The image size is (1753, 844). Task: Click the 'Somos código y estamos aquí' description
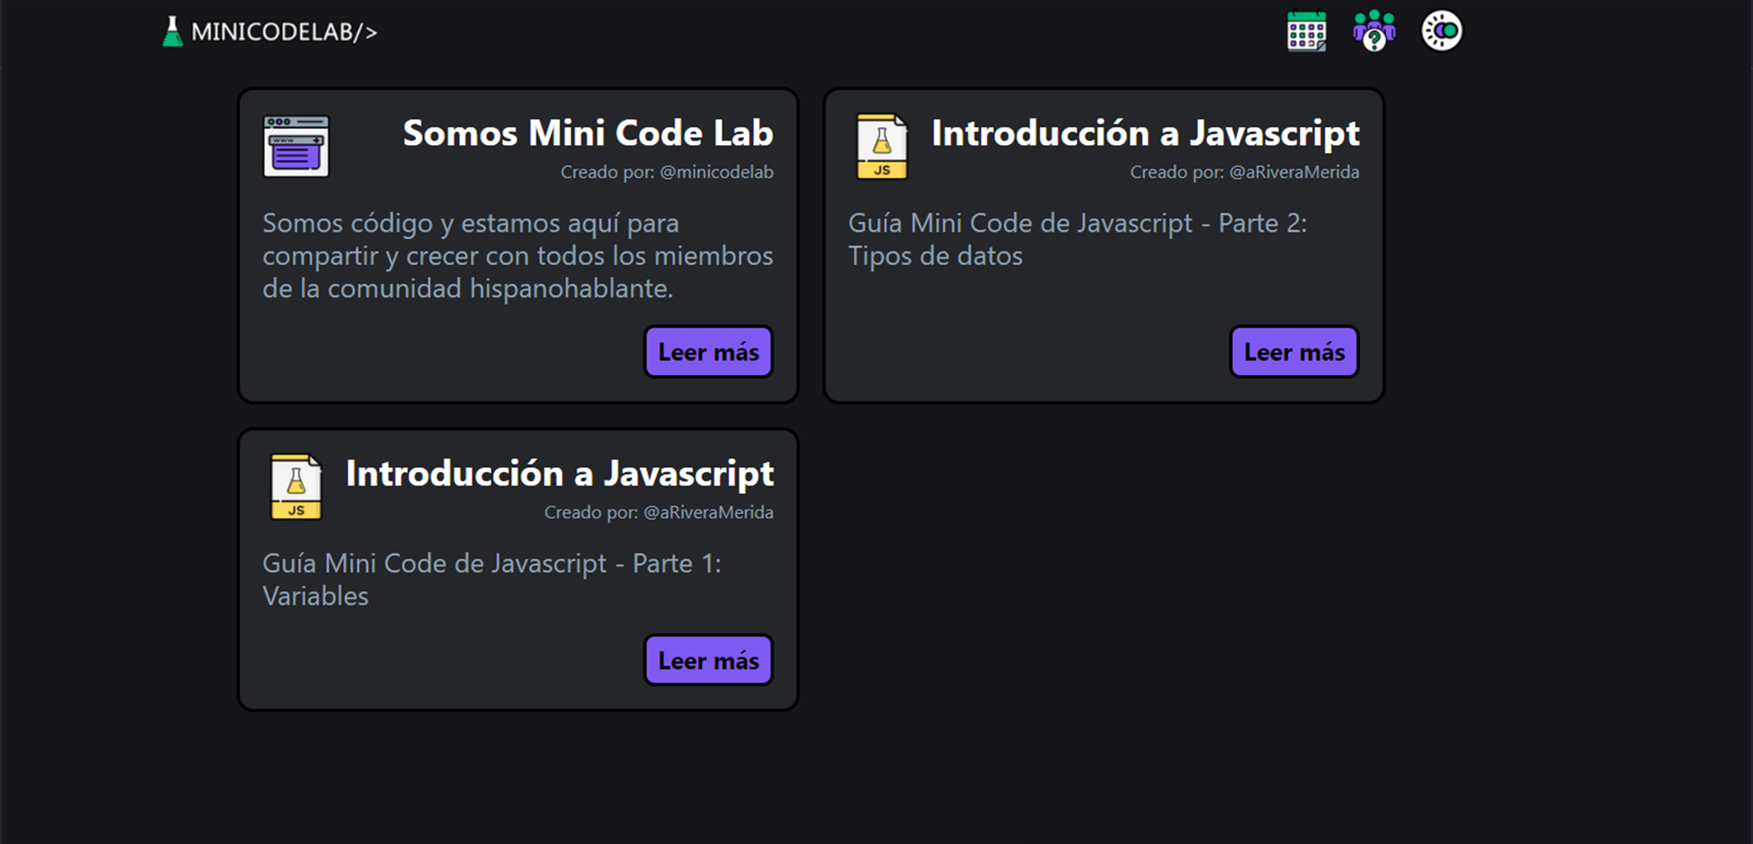[517, 256]
